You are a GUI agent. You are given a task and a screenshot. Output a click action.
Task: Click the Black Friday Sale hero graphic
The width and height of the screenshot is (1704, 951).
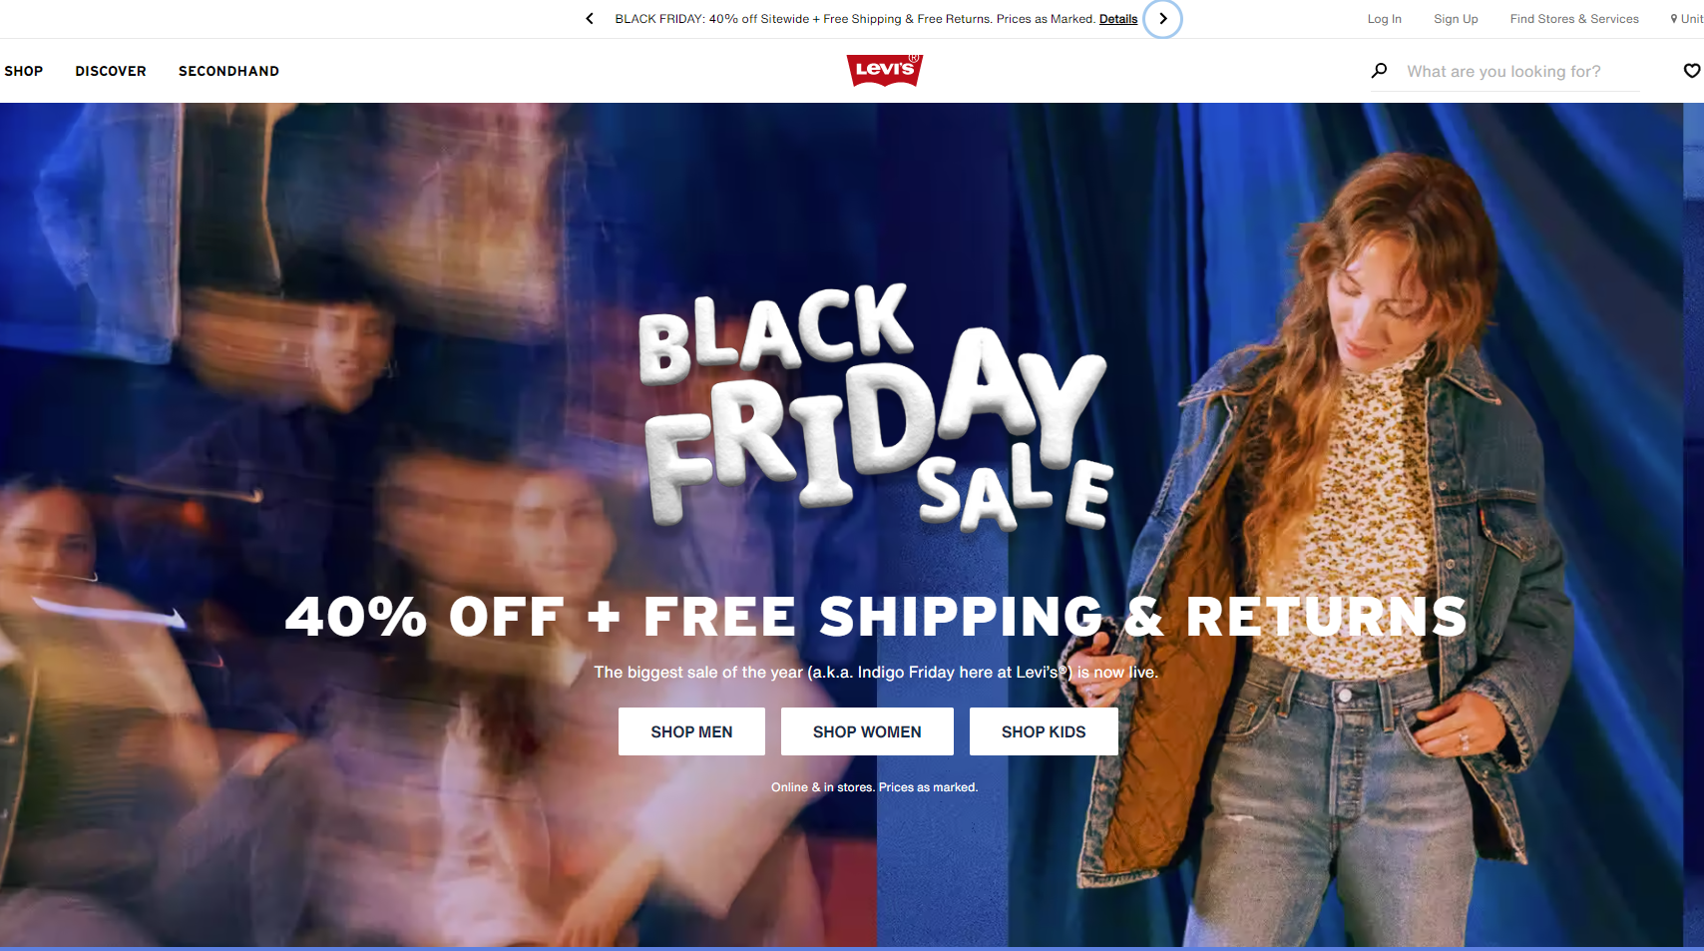(x=875, y=406)
